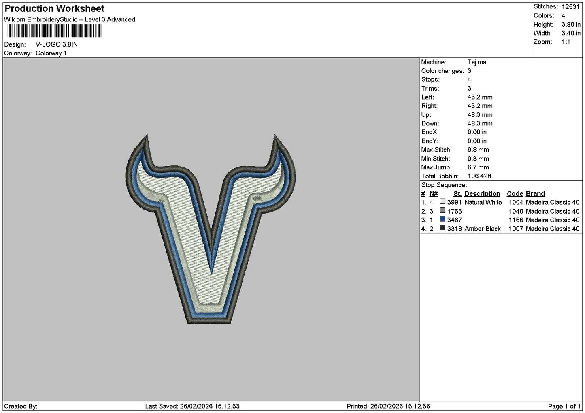
Task: Click the EndY value '0.00 in'
Action: 477,141
